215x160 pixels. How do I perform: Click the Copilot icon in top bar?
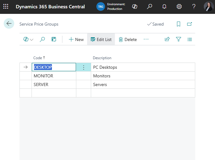[x=135, y=6]
